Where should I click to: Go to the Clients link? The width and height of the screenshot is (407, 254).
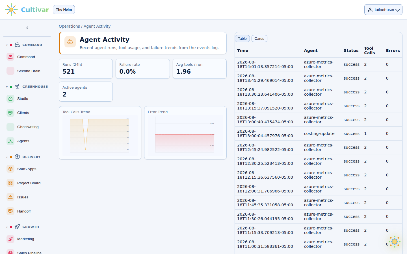(23, 113)
